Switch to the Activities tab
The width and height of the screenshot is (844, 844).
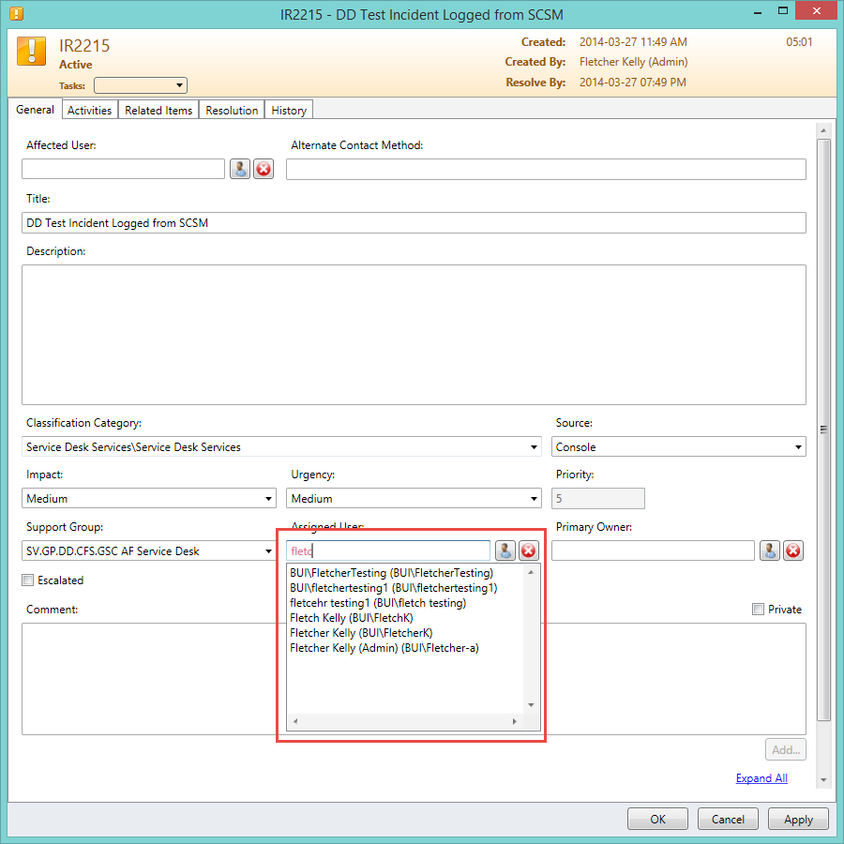pyautogui.click(x=89, y=111)
